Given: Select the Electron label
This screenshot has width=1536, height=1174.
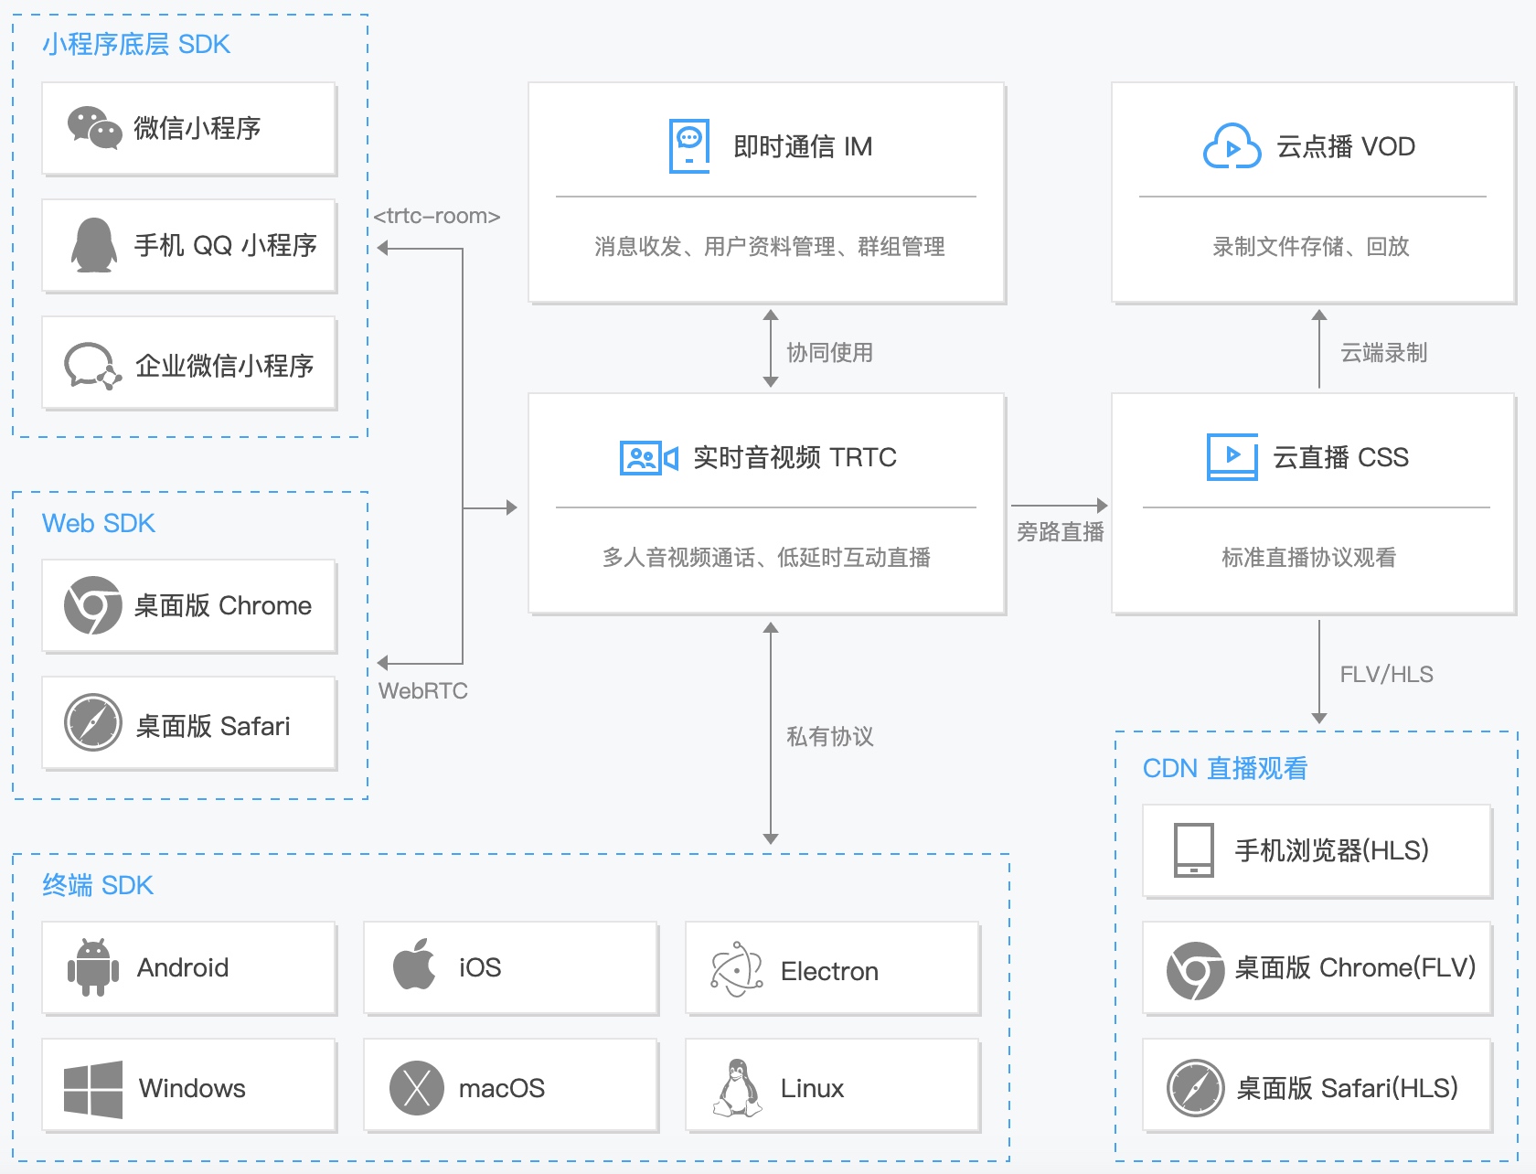Looking at the screenshot, I should (829, 971).
